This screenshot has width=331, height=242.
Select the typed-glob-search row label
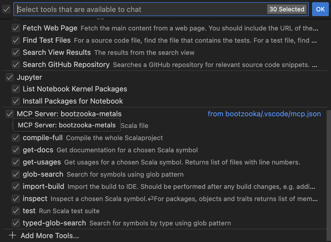click(54, 223)
